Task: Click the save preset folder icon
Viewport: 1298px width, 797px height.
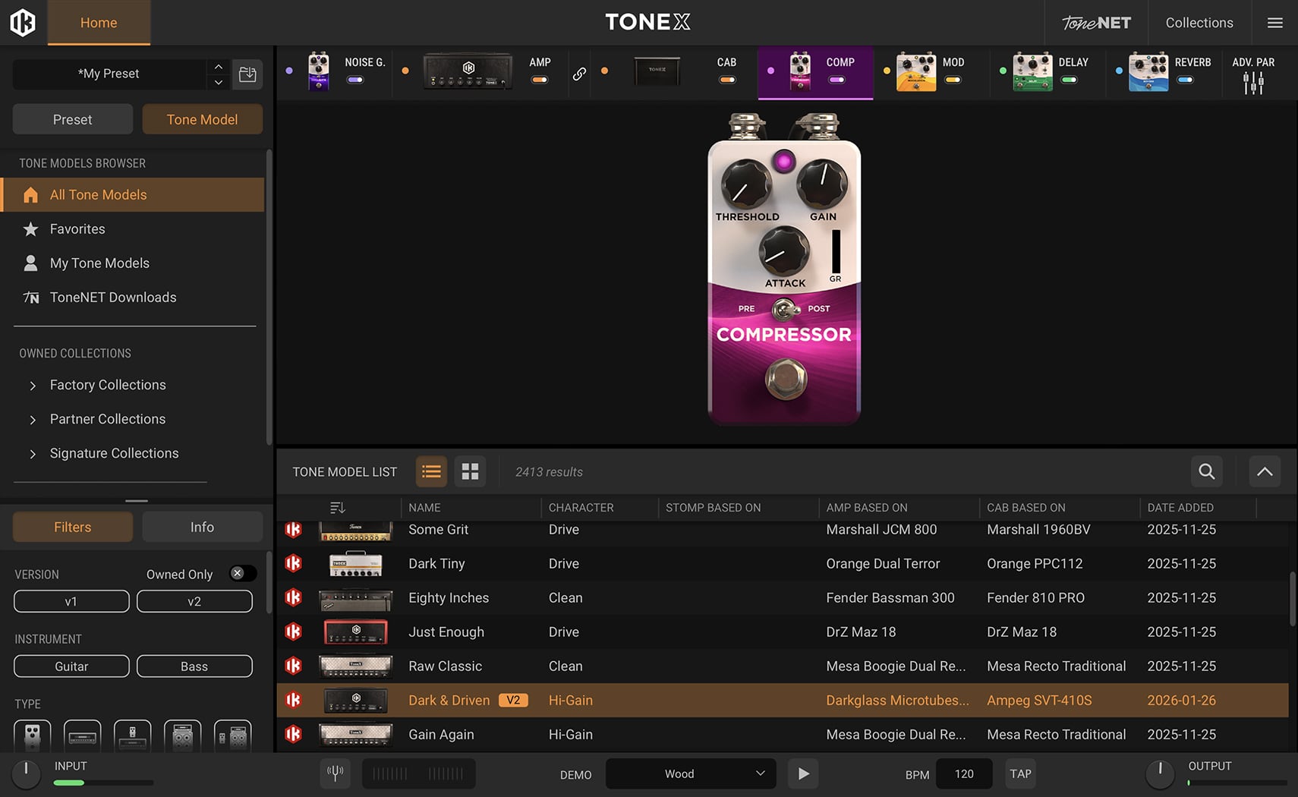Action: click(x=247, y=74)
